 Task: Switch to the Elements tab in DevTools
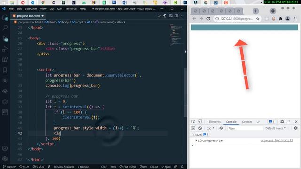(214, 122)
